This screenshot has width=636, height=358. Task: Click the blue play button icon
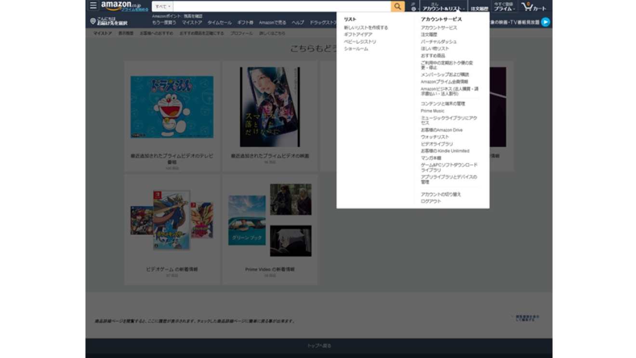(x=545, y=22)
